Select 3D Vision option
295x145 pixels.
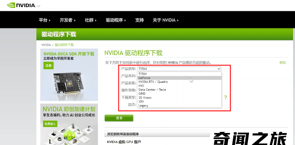(179, 98)
